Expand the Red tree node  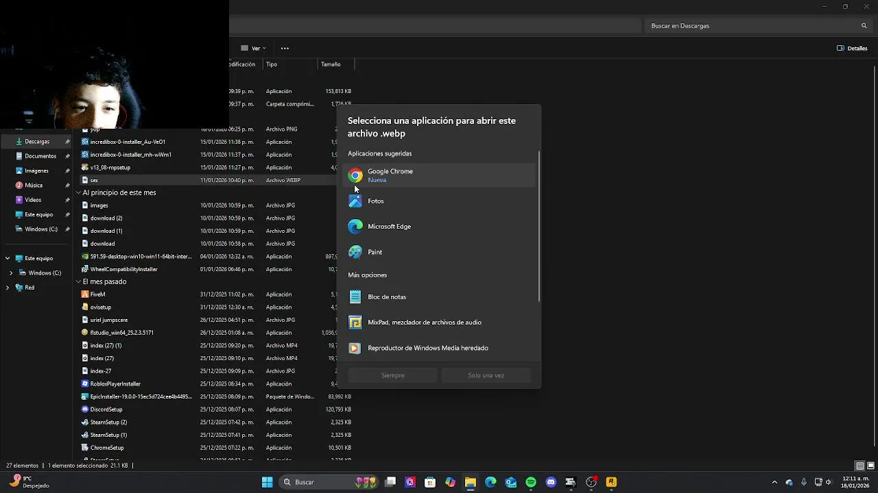[x=8, y=288]
